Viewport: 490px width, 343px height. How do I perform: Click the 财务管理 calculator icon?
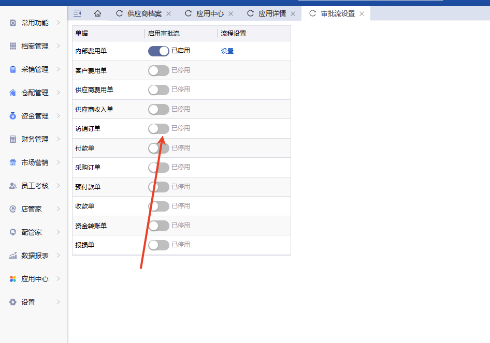[x=13, y=139]
